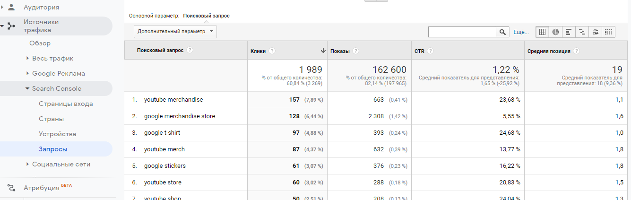Expand the Социальные сети submenu arrow
The image size is (631, 200).
pyautogui.click(x=27, y=164)
